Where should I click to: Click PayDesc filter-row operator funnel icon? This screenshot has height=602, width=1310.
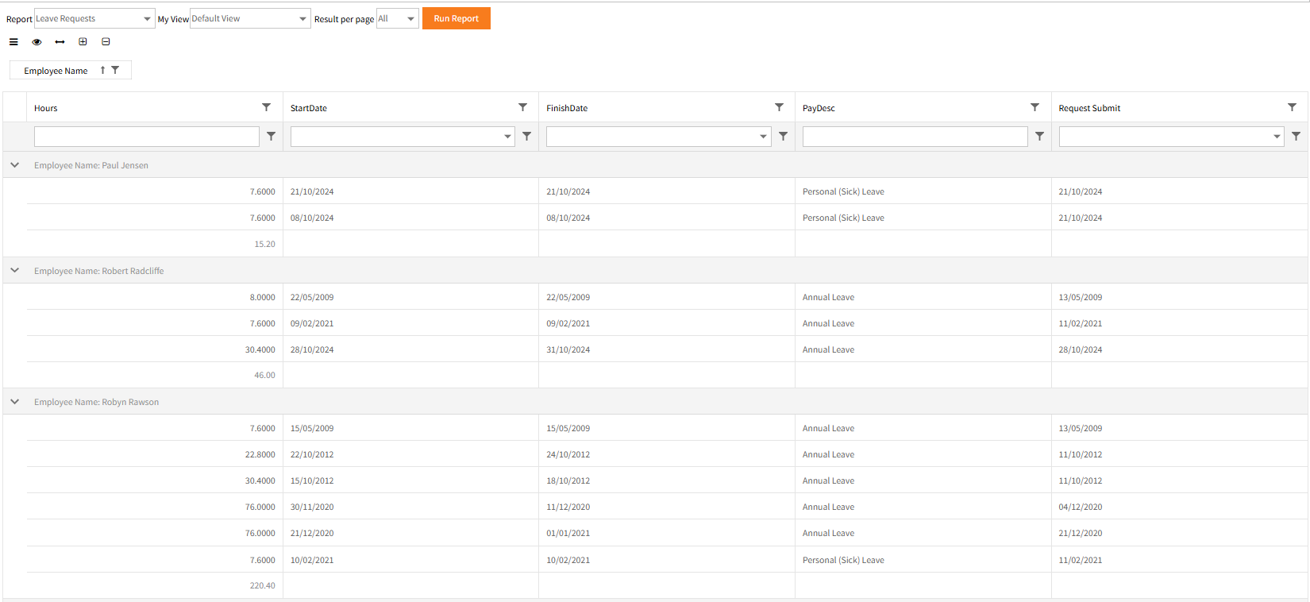pos(1039,137)
